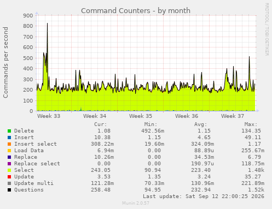Click the 'Questions' legend label

coord(29,190)
